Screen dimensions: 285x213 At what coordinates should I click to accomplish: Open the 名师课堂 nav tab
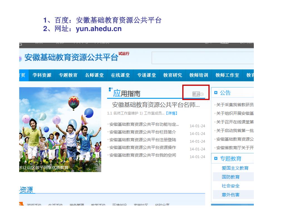tap(94, 75)
